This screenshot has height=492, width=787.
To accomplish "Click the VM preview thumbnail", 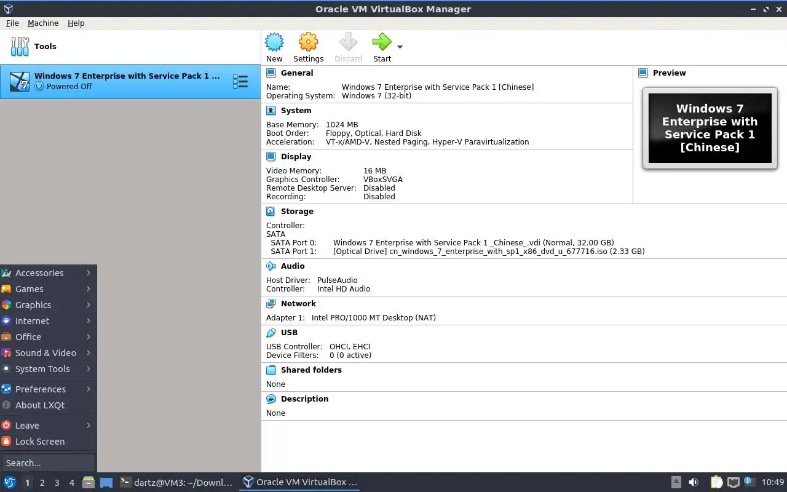I will 710,128.
